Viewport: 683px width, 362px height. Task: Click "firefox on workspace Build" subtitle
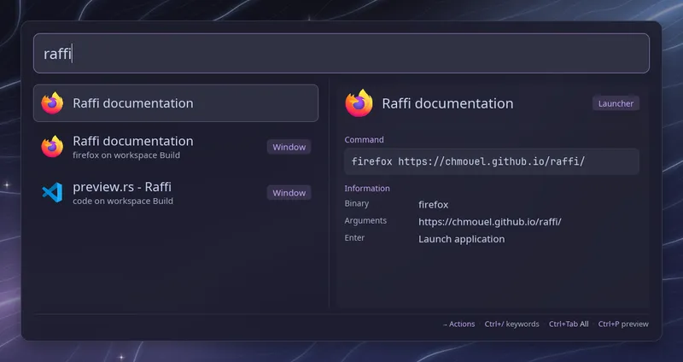pos(126,155)
